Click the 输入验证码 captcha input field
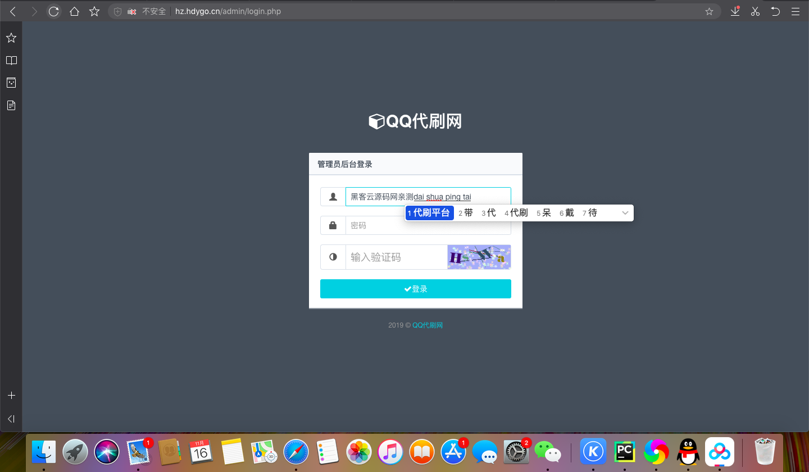 pos(397,257)
